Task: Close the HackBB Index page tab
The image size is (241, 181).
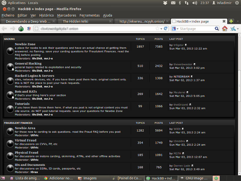Action: coord(224,21)
